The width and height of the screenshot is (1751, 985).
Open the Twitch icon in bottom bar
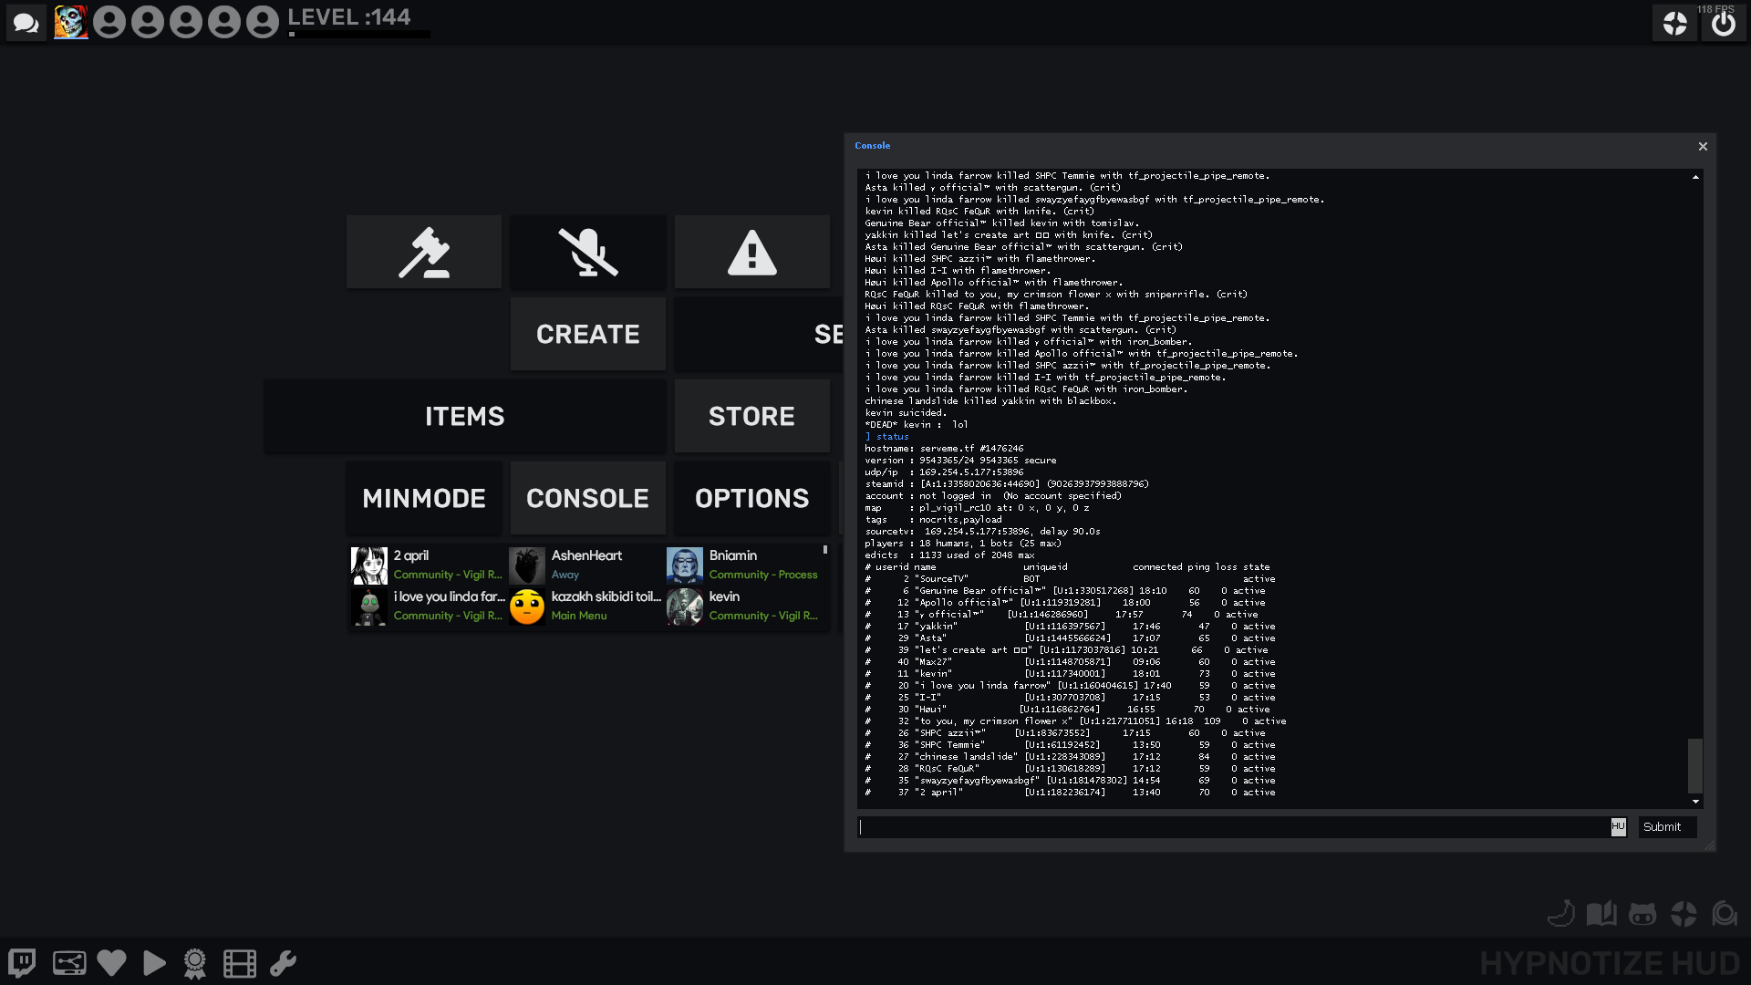click(x=22, y=963)
